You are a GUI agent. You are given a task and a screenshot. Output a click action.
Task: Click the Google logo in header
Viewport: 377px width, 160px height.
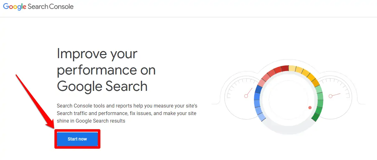[x=14, y=7]
